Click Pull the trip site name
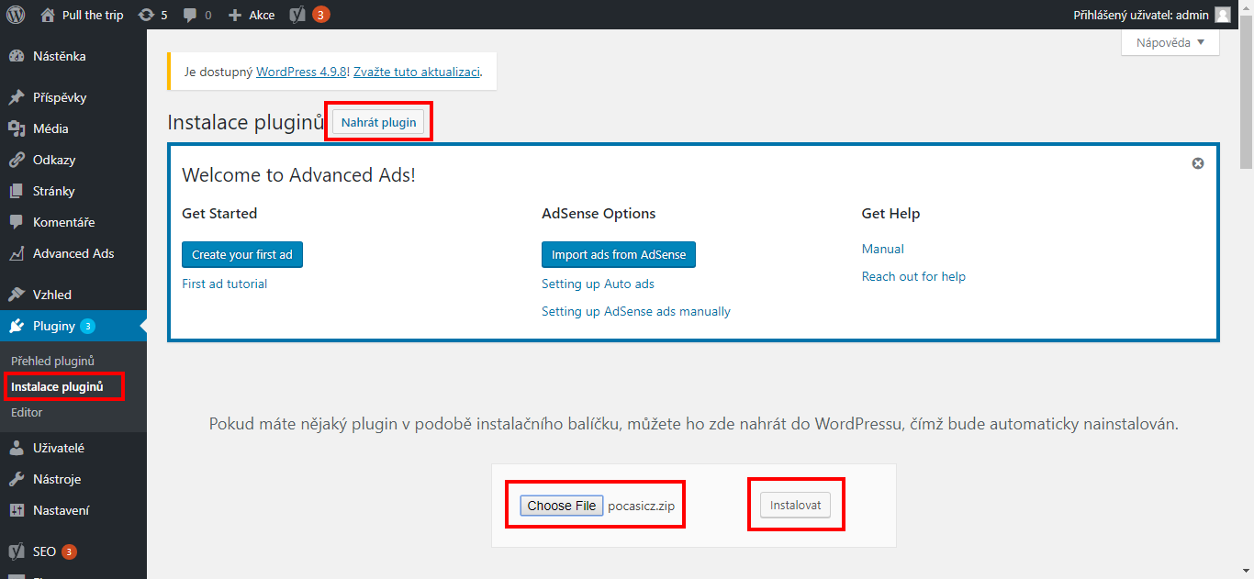The width and height of the screenshot is (1254, 579). 93,15
